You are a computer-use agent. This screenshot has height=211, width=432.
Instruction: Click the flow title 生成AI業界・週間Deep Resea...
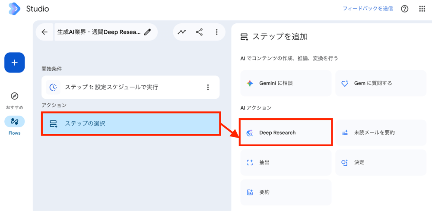coord(99,32)
